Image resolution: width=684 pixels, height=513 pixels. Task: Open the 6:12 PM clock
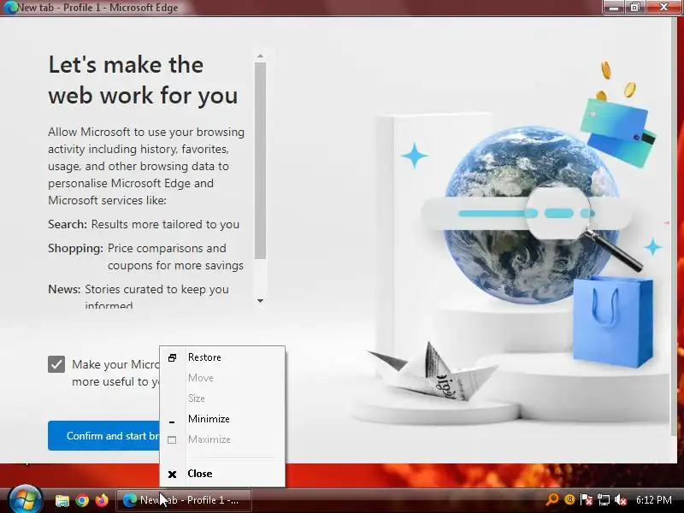653,499
